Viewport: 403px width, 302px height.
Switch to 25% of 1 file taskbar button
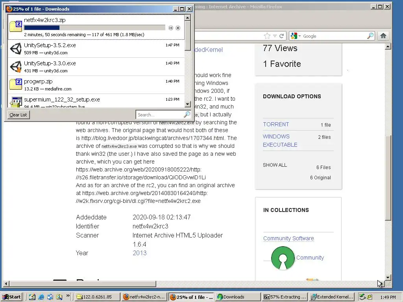pos(191,297)
